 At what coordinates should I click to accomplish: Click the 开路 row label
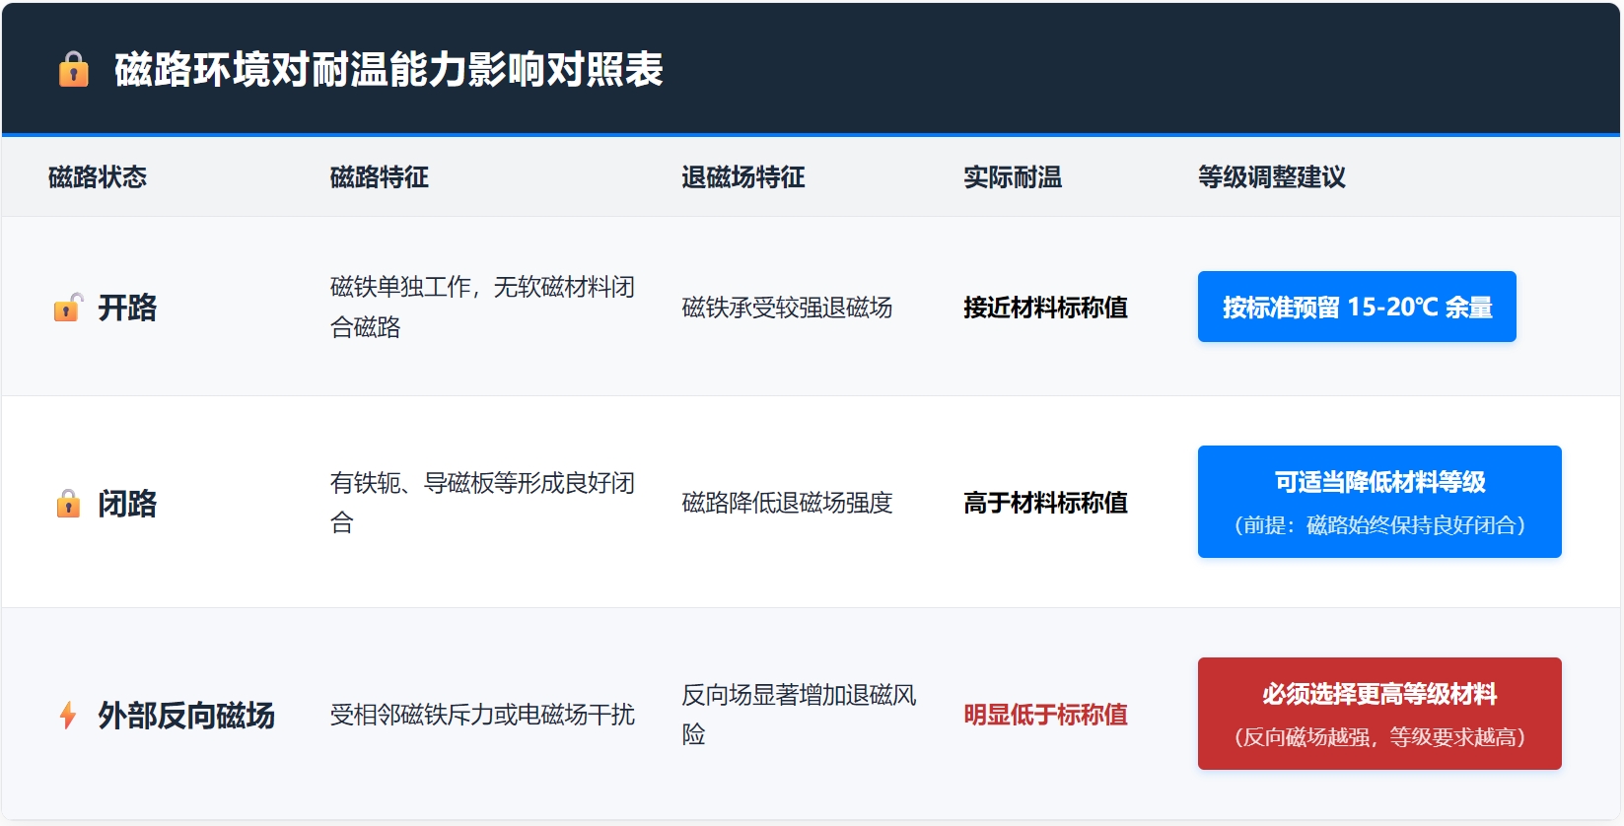[x=127, y=308]
